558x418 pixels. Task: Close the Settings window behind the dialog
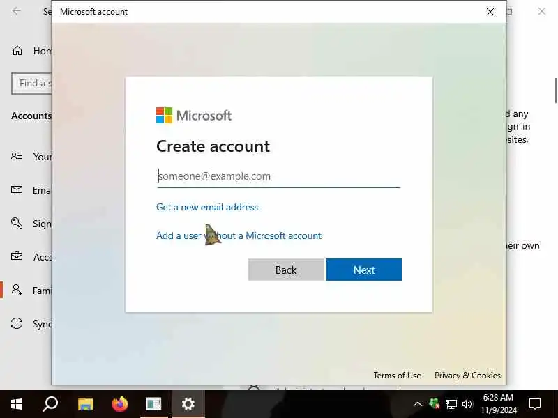coord(542,11)
